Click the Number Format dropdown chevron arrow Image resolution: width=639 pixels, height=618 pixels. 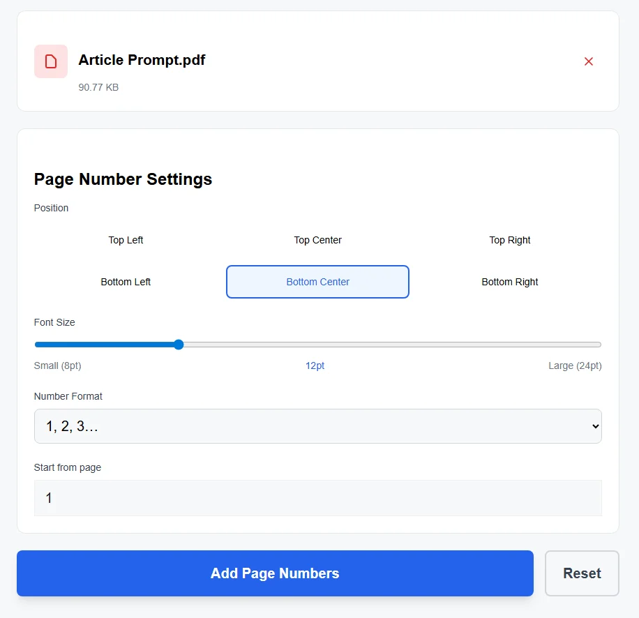click(x=595, y=426)
